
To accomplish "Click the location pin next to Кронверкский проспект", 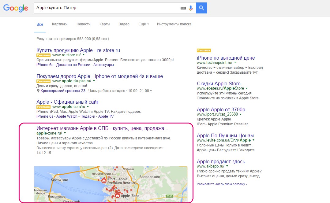I will pos(38,91).
